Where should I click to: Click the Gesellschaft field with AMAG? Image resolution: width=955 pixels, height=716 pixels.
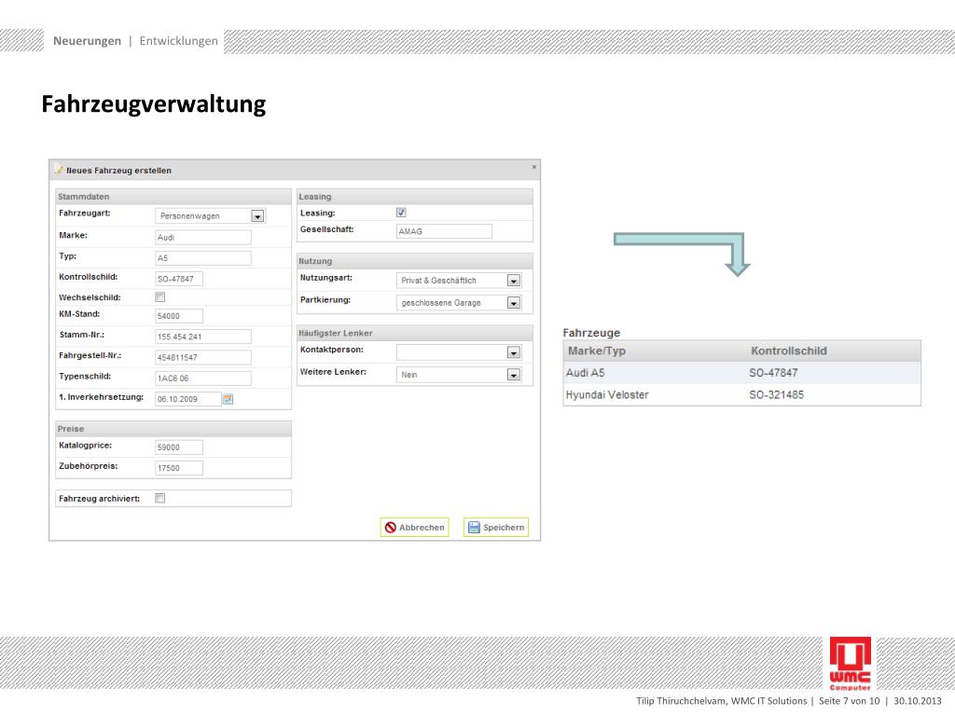point(444,231)
